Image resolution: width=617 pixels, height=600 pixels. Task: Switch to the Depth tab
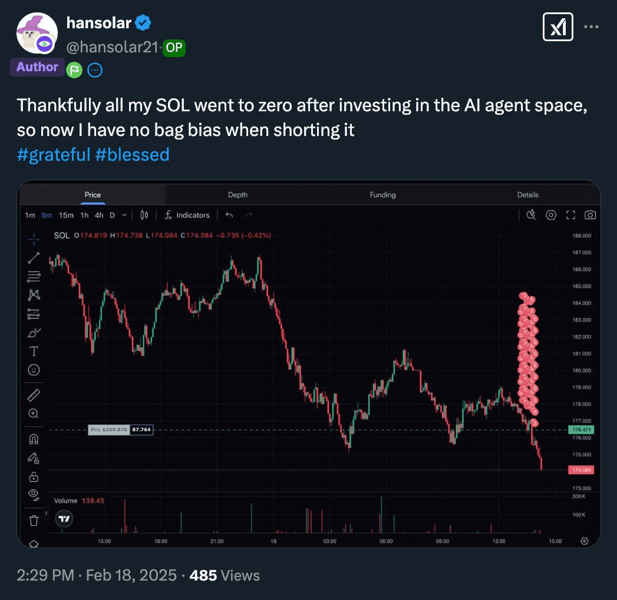point(237,195)
